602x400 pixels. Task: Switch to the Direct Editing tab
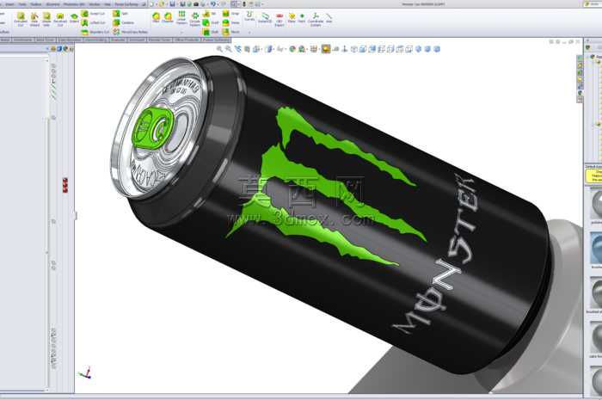coord(96,40)
